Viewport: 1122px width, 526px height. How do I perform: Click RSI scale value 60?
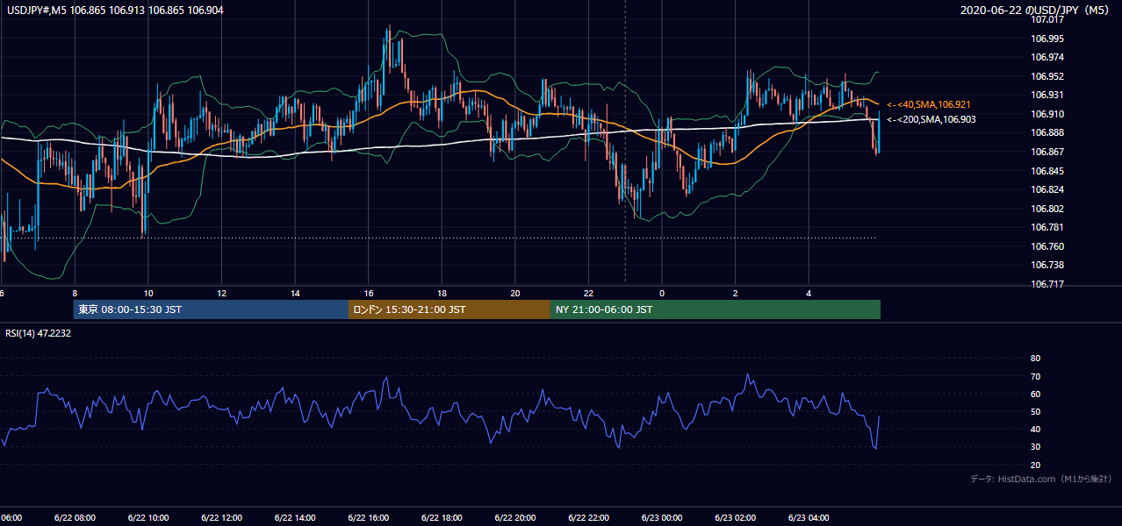pos(1035,394)
